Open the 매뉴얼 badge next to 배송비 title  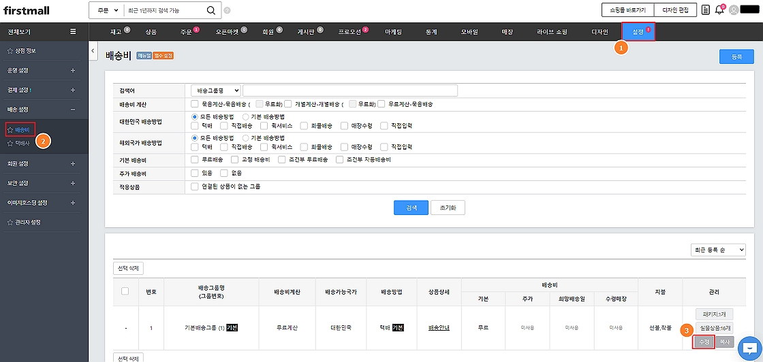point(144,56)
